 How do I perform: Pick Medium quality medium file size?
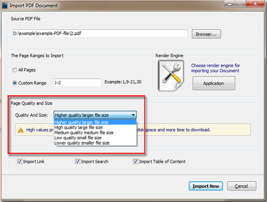pos(95,133)
